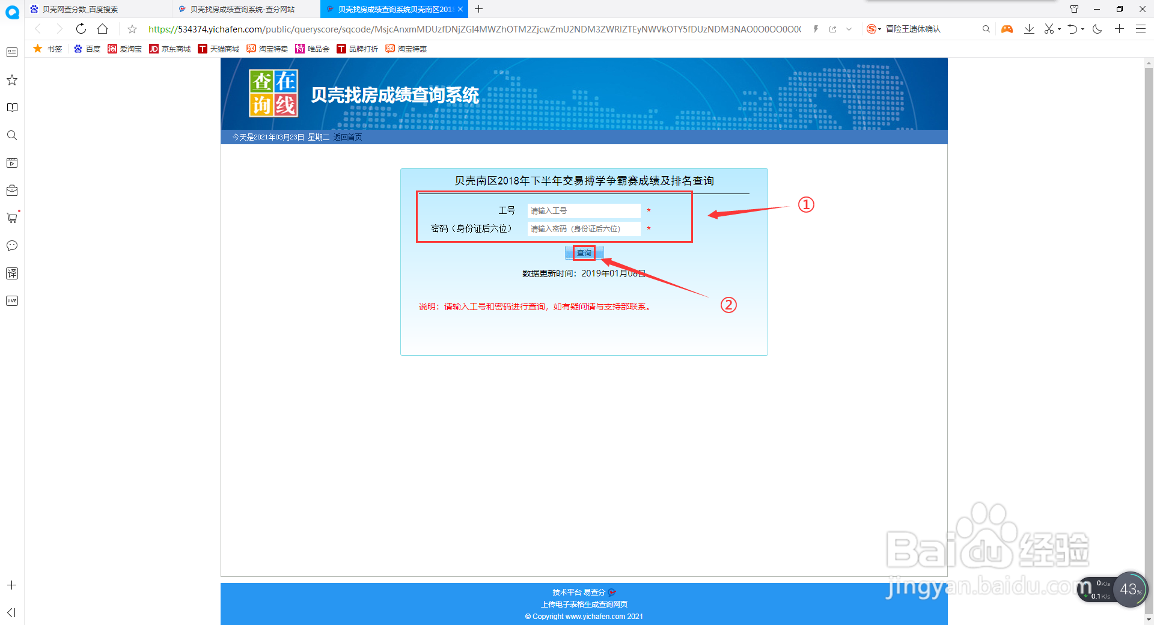Open the 京东商城 bookmark
This screenshot has width=1154, height=625.
click(169, 49)
